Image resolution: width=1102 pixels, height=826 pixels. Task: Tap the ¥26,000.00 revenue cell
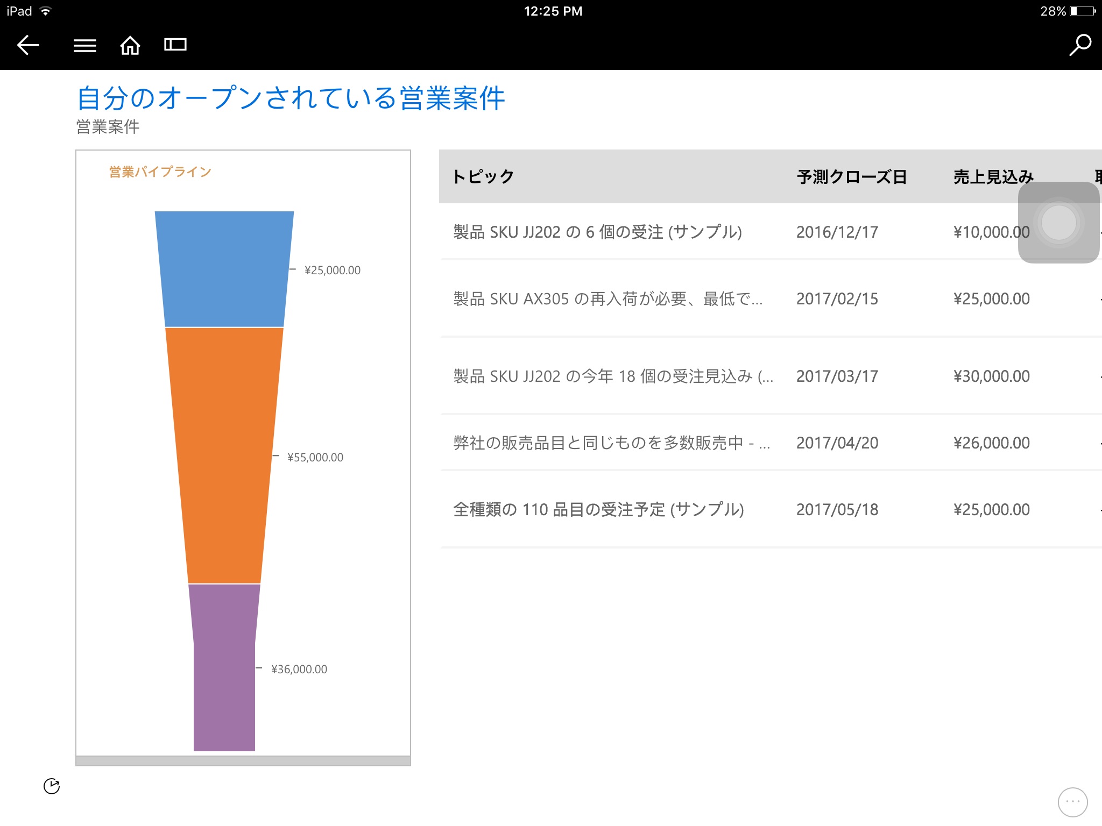(x=991, y=443)
